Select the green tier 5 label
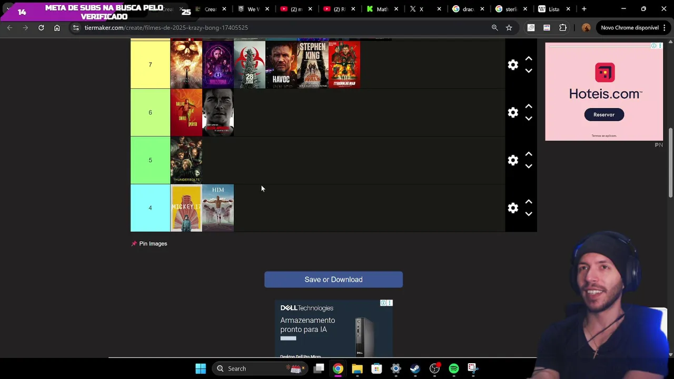The width and height of the screenshot is (674, 379). click(x=150, y=160)
